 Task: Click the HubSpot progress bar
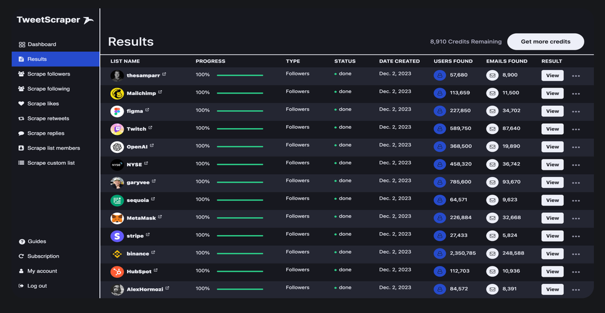240,272
